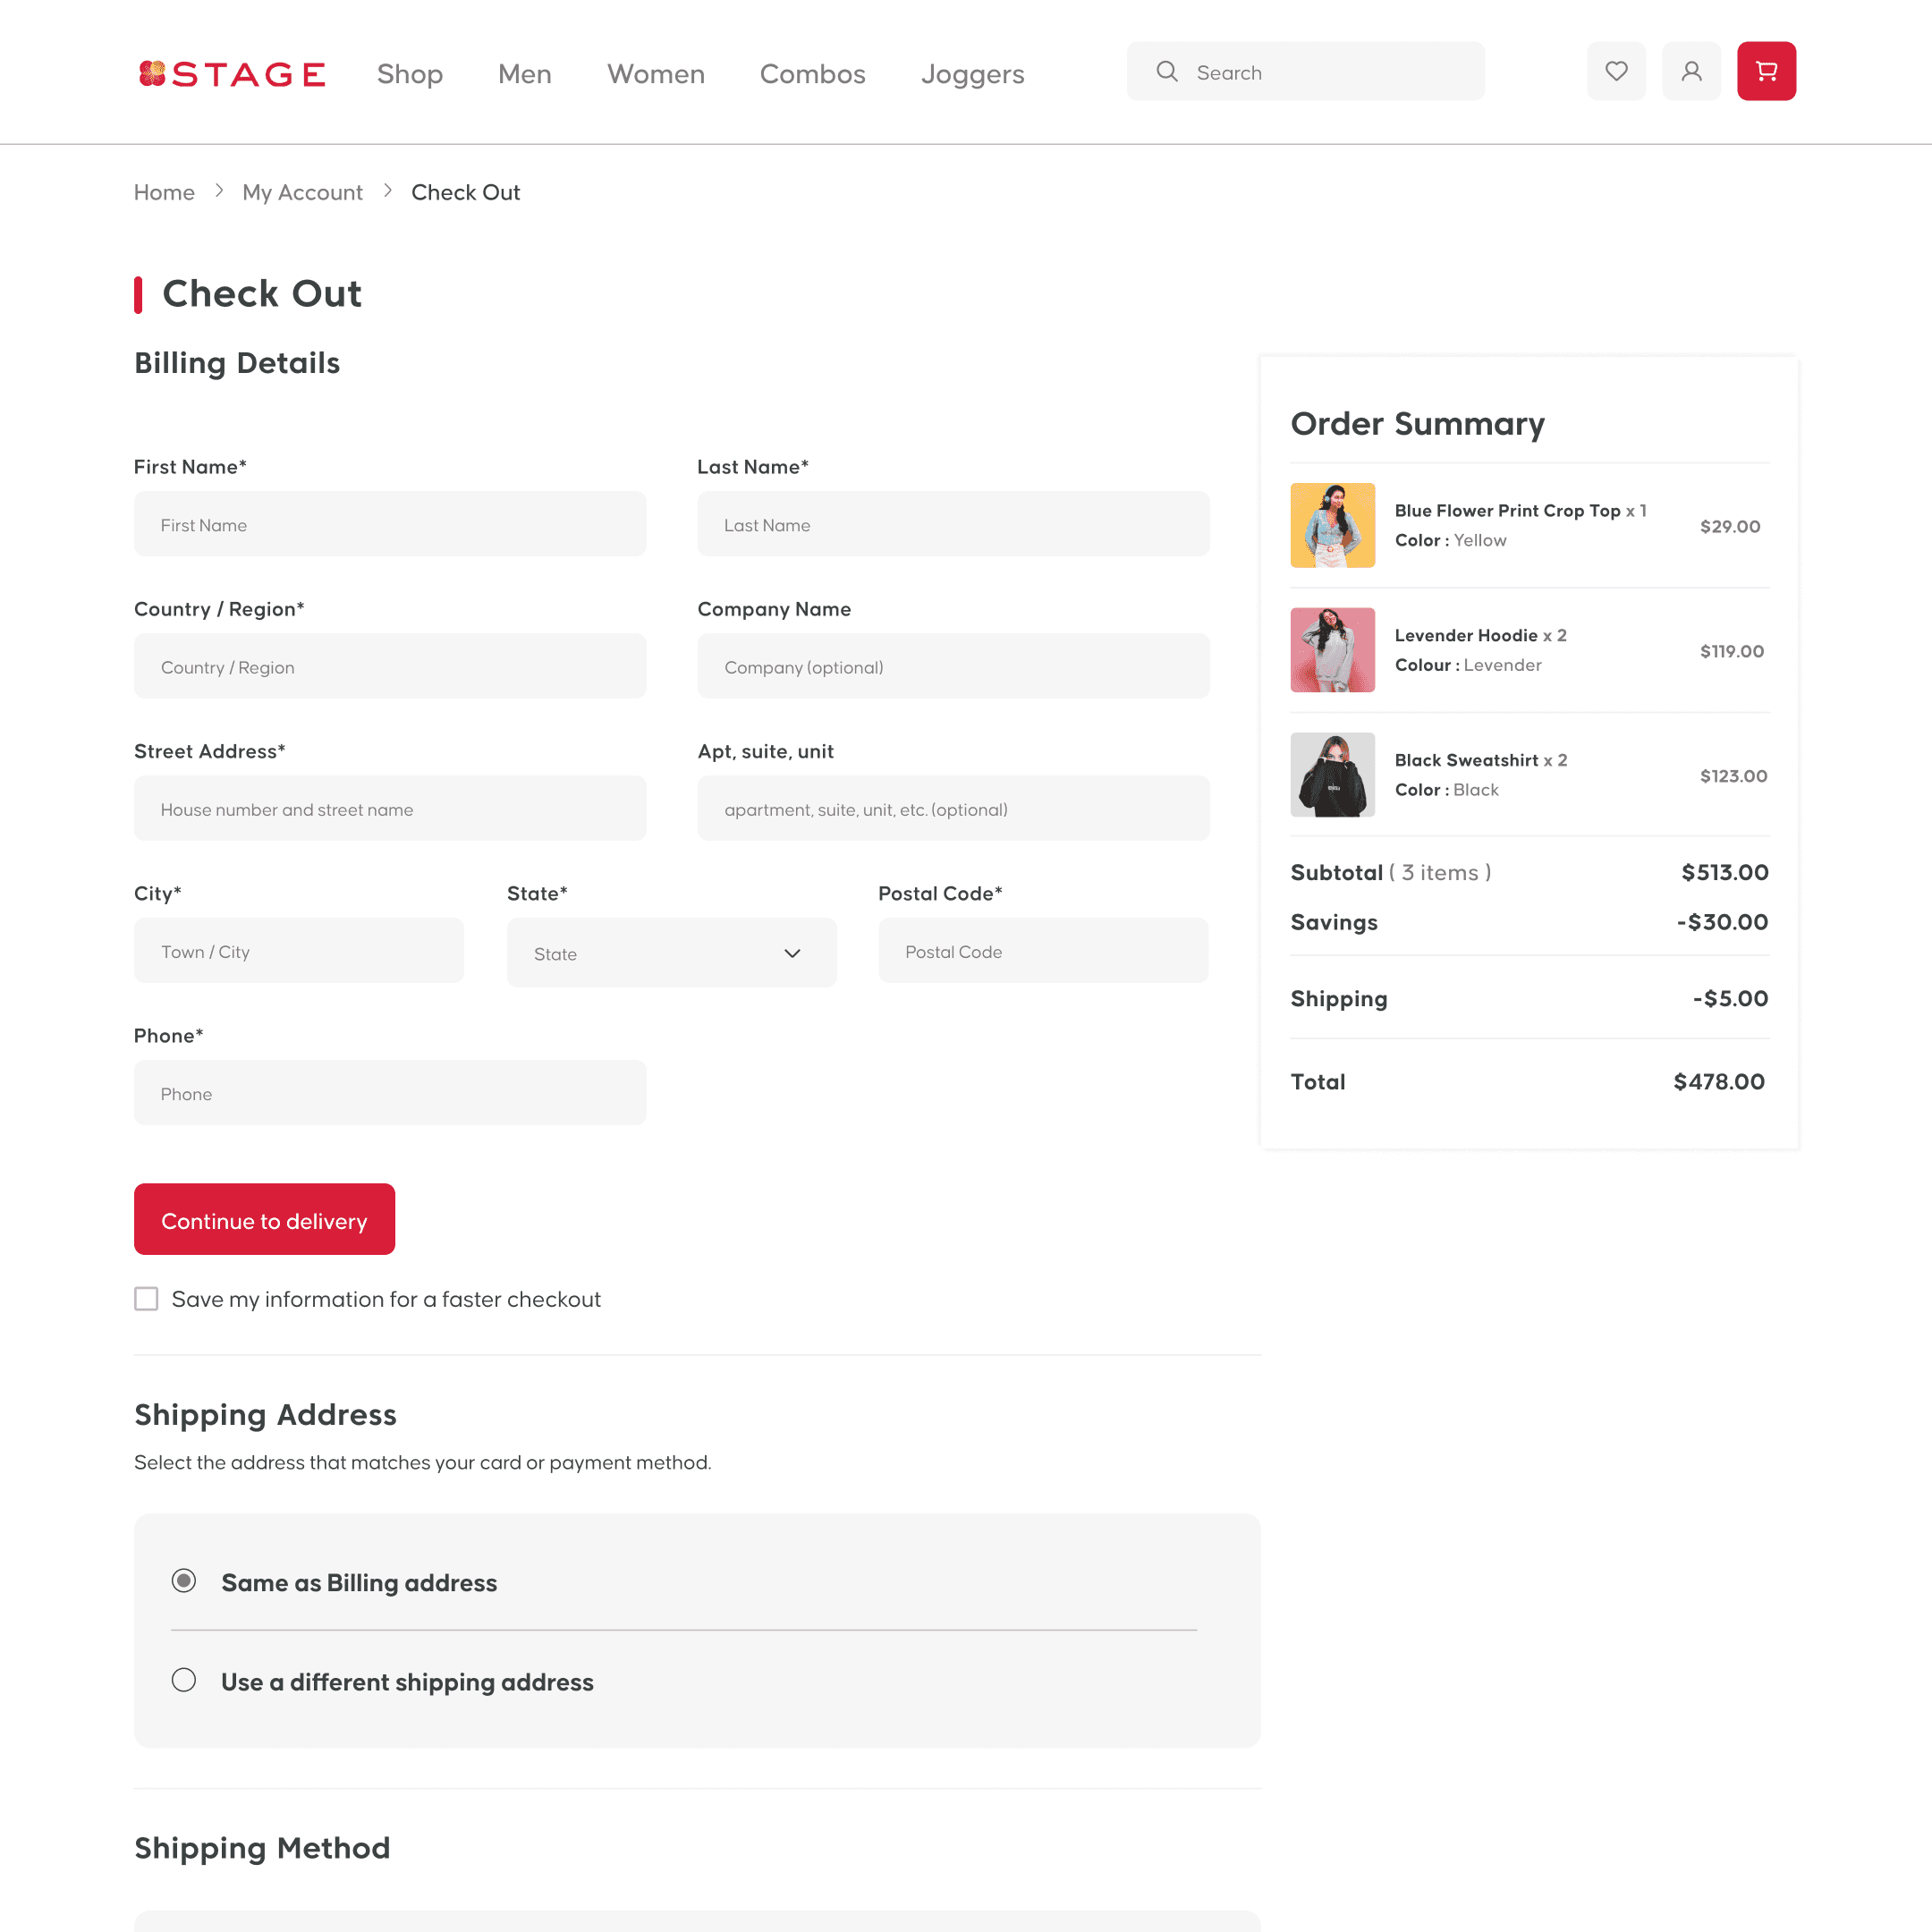This screenshot has width=1932, height=1932.
Task: Open the Women menu item
Action: (655, 74)
